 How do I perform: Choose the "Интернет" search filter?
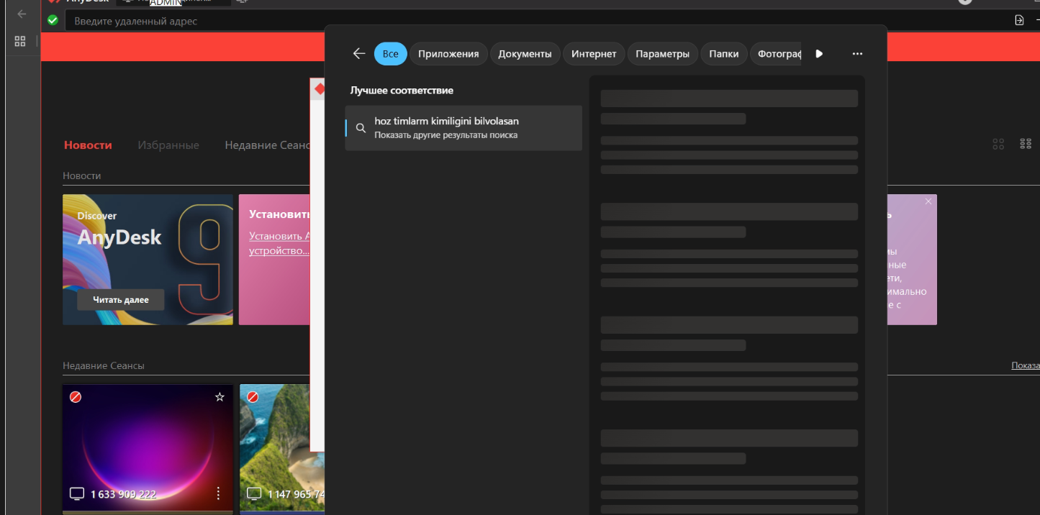click(594, 54)
